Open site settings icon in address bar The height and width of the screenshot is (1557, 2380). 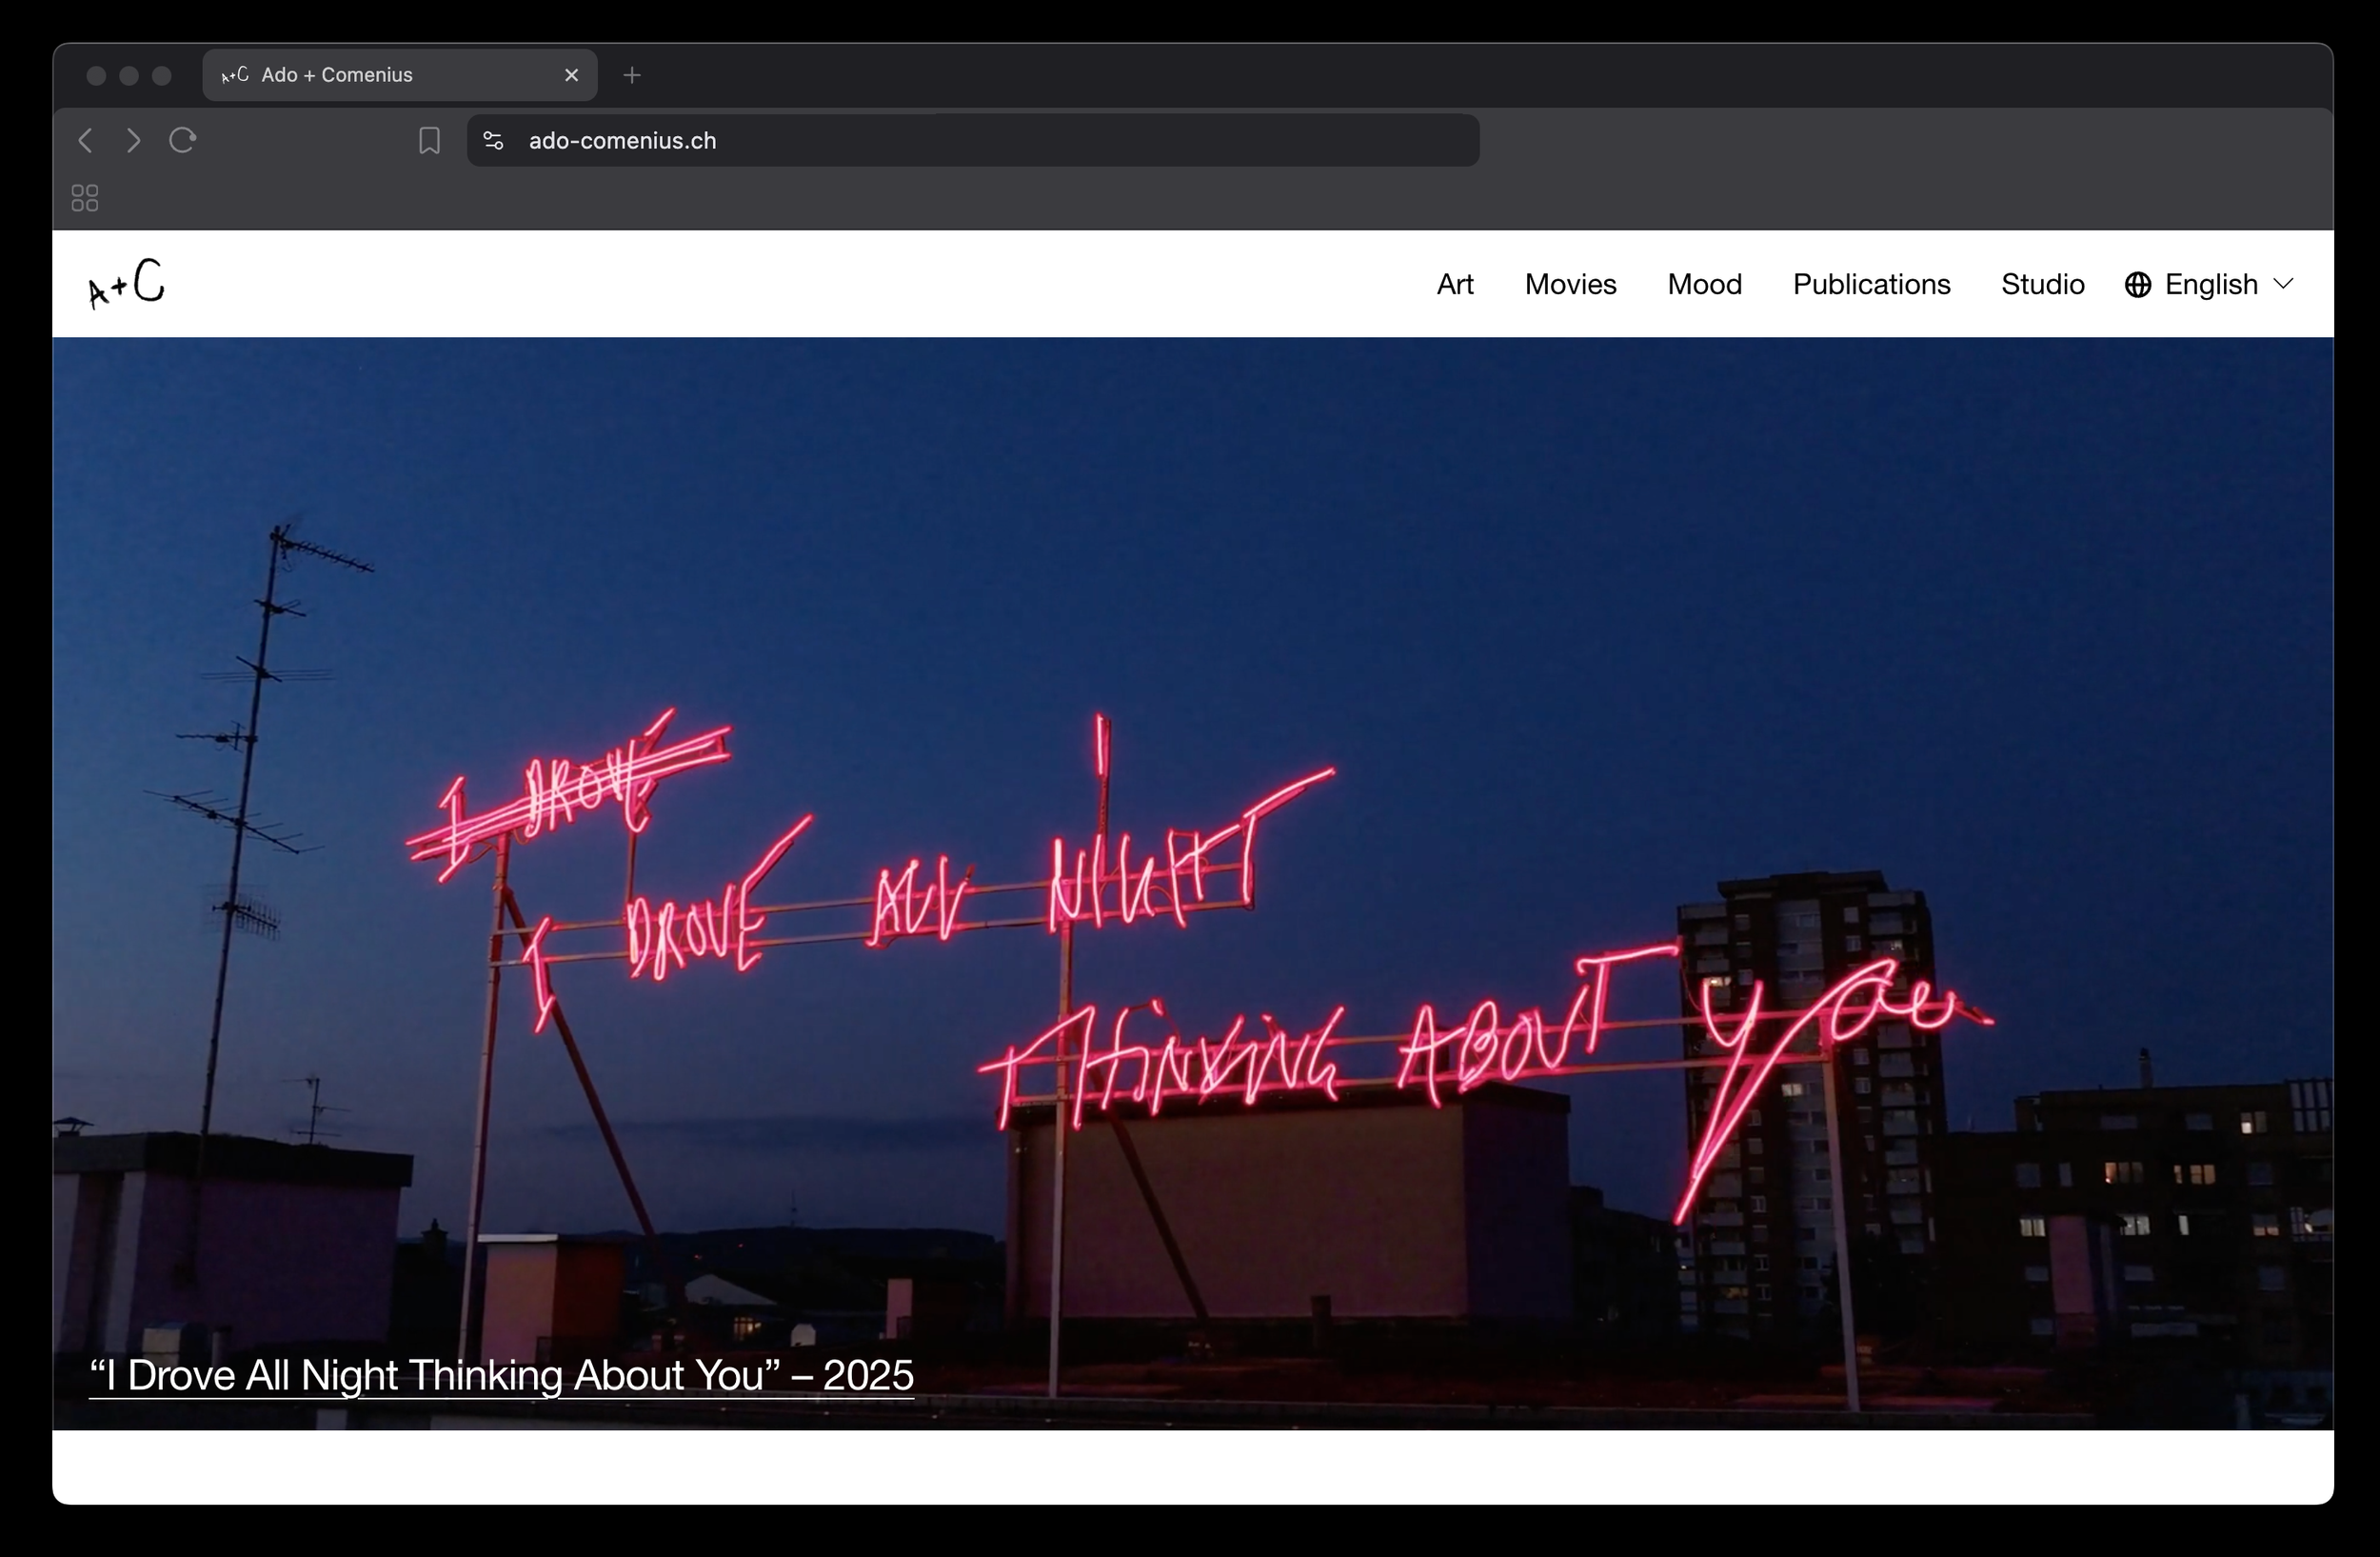click(x=493, y=140)
